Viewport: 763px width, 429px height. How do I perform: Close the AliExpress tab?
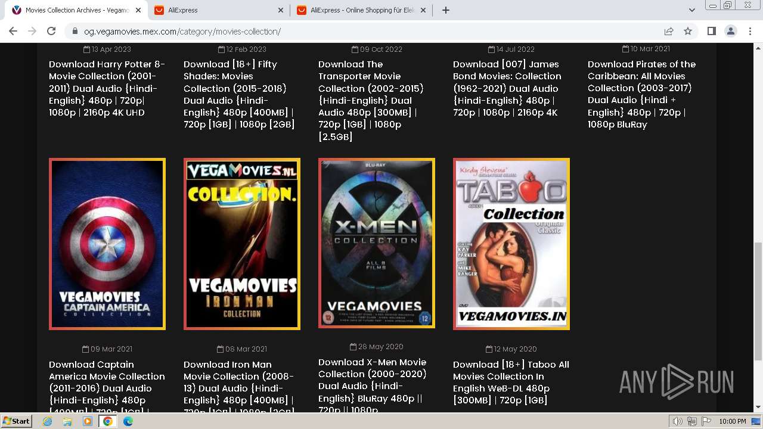(281, 10)
